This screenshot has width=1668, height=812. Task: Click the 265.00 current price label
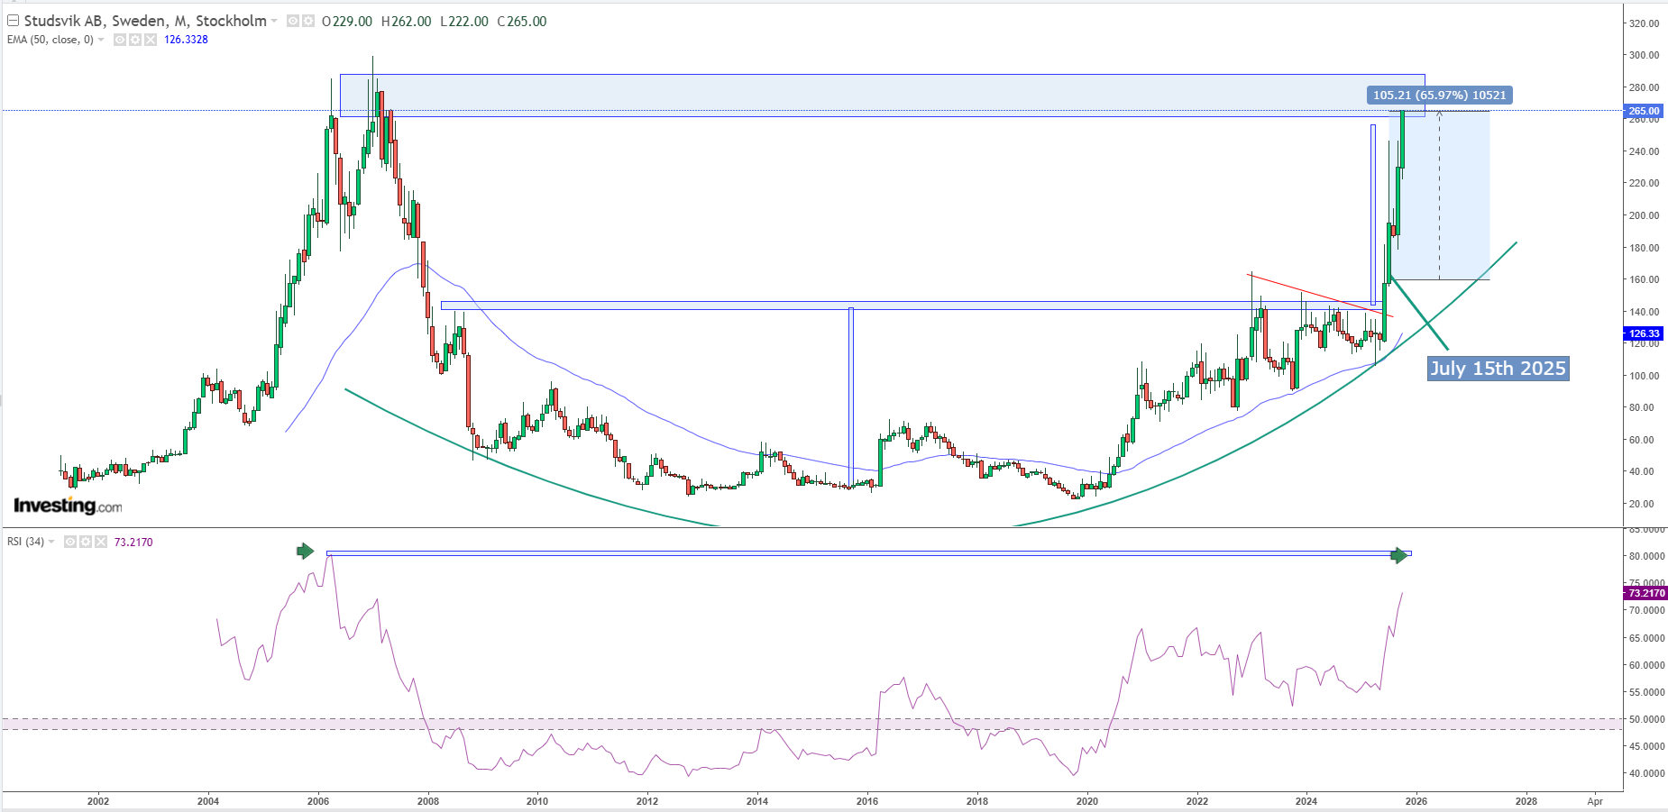pyautogui.click(x=1643, y=111)
